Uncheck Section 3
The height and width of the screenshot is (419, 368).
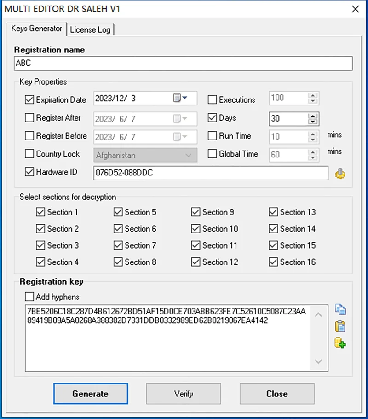pos(40,245)
